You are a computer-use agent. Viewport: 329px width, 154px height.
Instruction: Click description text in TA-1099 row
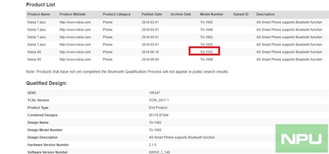click(x=289, y=60)
